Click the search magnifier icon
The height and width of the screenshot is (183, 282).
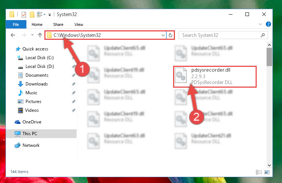coord(263,35)
